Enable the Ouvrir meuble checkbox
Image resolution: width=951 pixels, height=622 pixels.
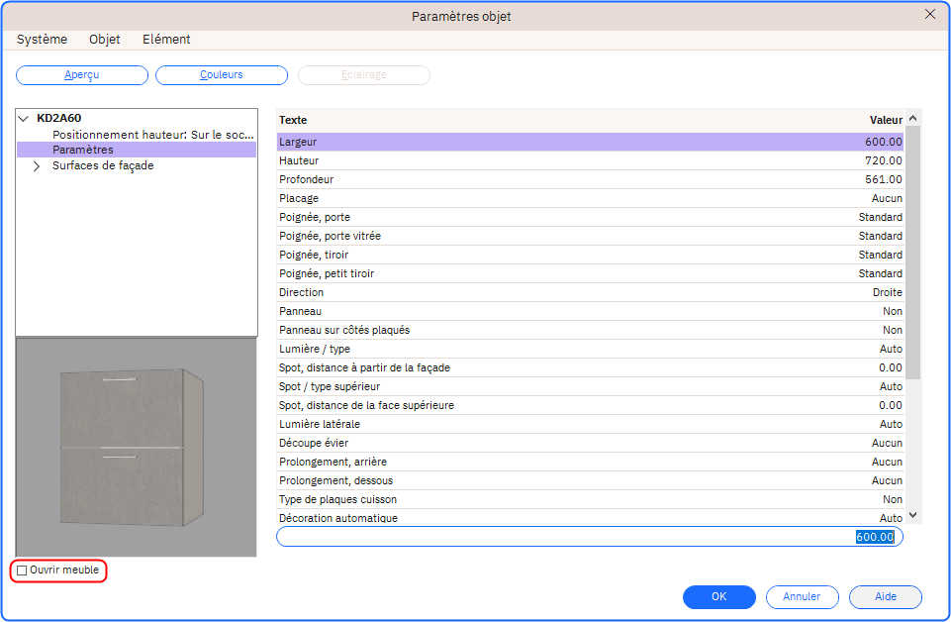23,570
